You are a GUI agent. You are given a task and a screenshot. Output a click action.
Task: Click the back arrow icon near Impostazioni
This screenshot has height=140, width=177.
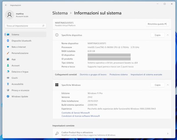pyautogui.click(x=6, y=5)
